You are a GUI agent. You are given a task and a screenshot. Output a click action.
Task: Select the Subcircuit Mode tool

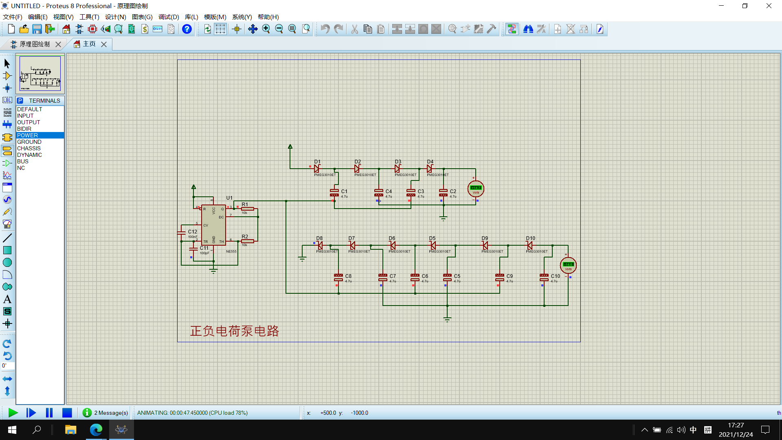coord(7,137)
